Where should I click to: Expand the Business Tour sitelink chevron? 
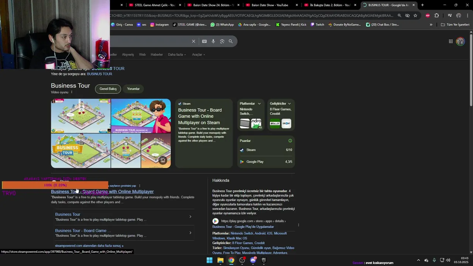[190, 216]
